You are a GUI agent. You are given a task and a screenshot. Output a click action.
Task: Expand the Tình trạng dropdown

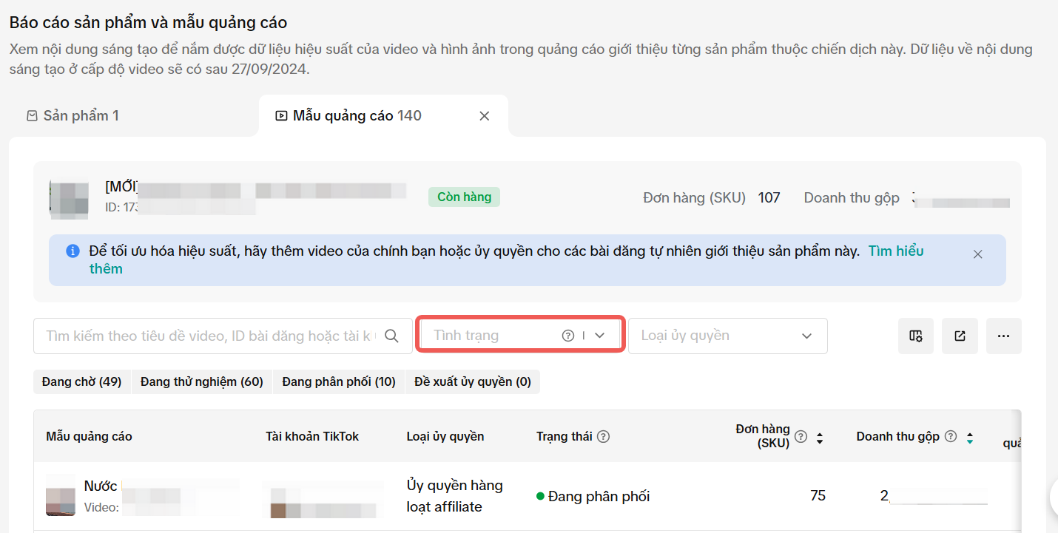point(600,336)
